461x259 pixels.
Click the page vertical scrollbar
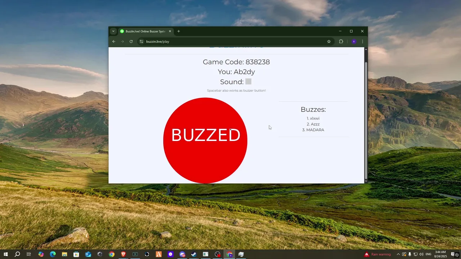[366, 121]
